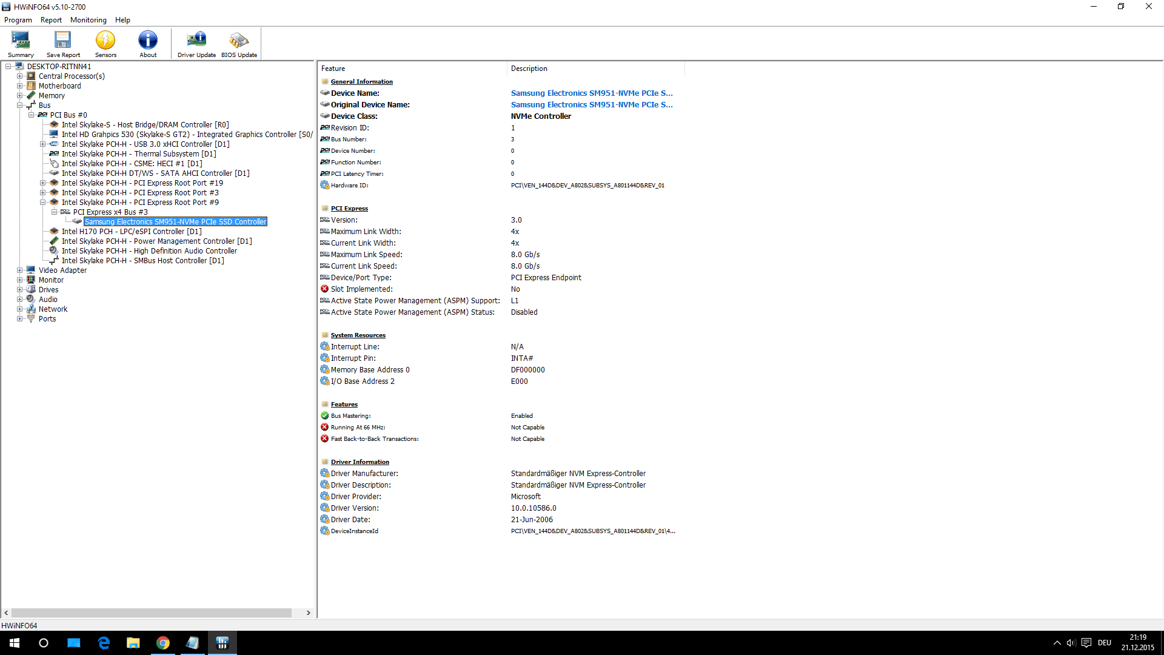Image resolution: width=1164 pixels, height=655 pixels.
Task: Select the Motherboard tree icon
Action: (31, 86)
